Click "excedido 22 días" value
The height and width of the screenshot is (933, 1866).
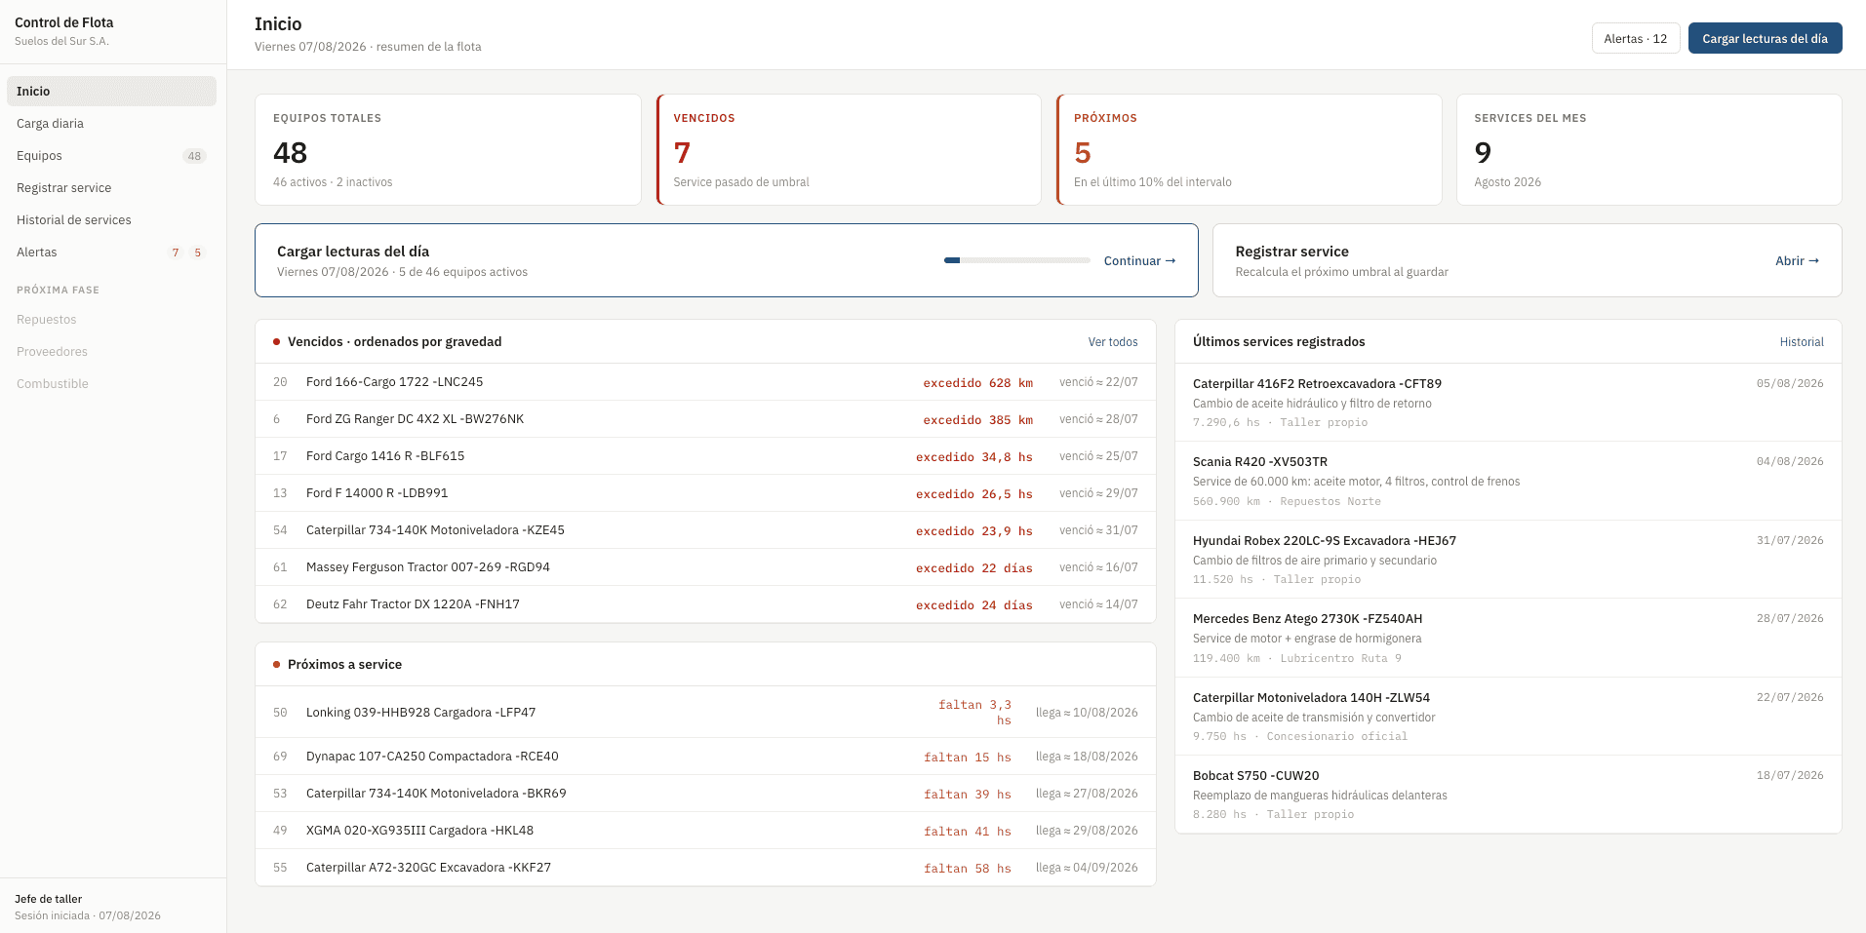[973, 568]
